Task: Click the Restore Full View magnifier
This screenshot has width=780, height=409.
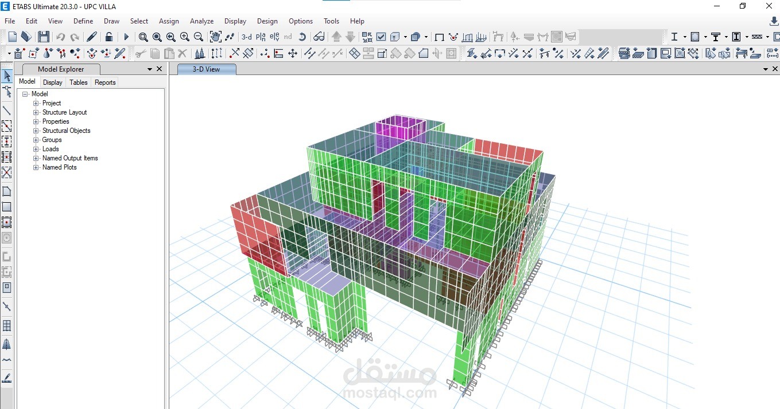Action: (x=157, y=37)
